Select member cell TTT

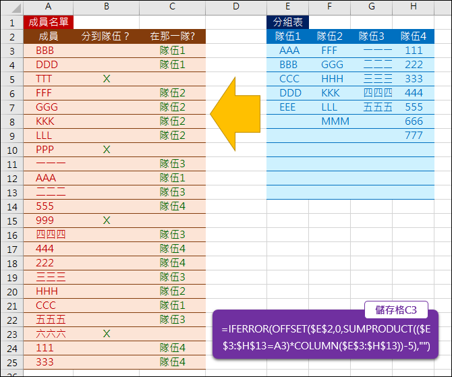pyautogui.click(x=49, y=79)
